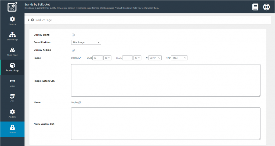Expand the image Fit dropdown
The width and height of the screenshot is (275, 146).
point(155,58)
